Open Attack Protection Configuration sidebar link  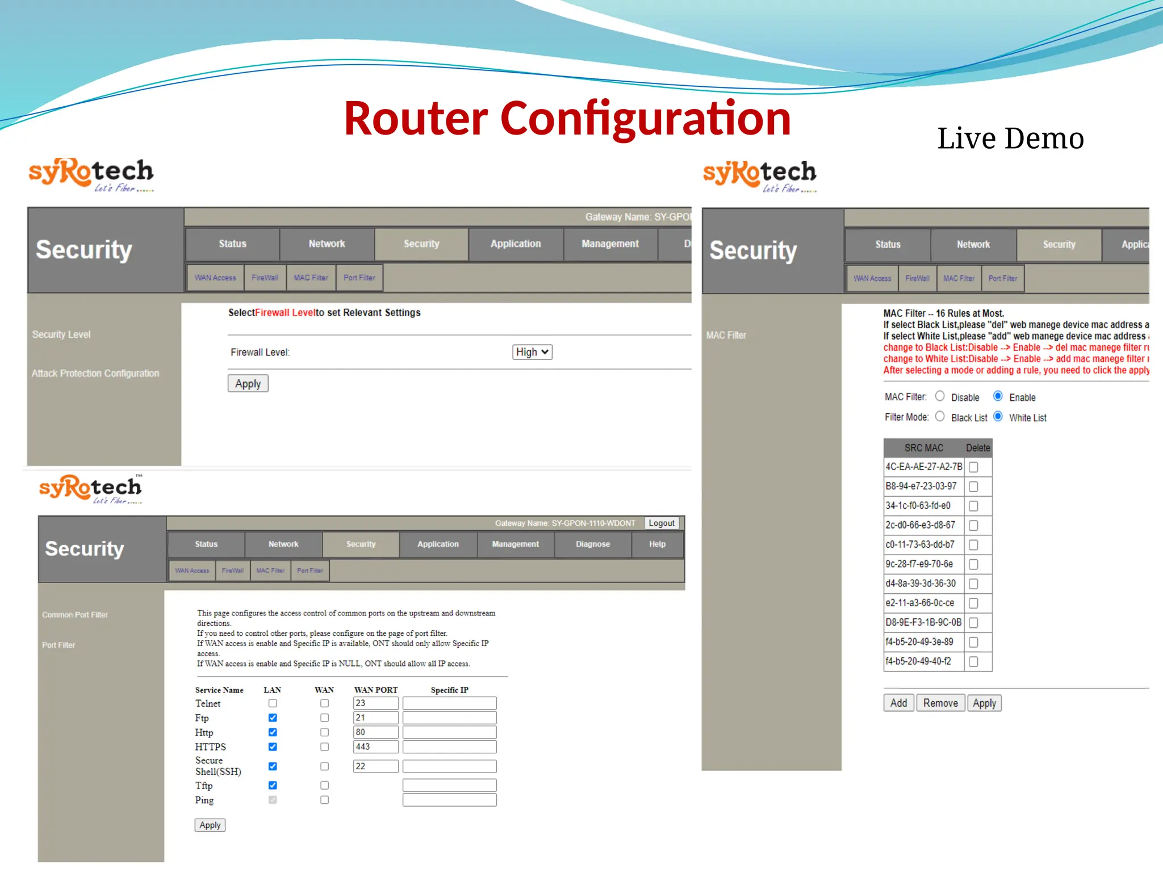coord(95,374)
